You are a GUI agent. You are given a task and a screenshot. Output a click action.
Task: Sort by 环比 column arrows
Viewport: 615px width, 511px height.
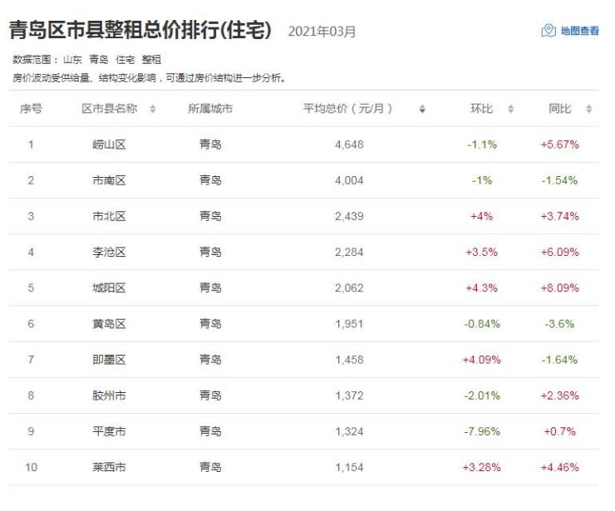(510, 109)
